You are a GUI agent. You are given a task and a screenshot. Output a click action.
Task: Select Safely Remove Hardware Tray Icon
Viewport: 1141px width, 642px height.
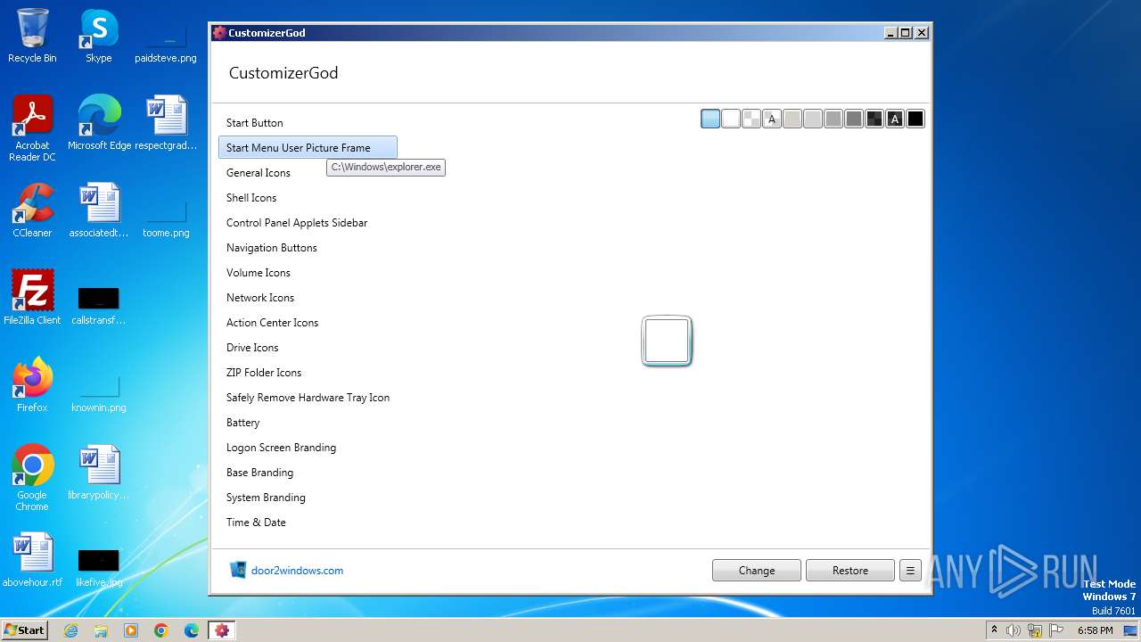point(308,398)
